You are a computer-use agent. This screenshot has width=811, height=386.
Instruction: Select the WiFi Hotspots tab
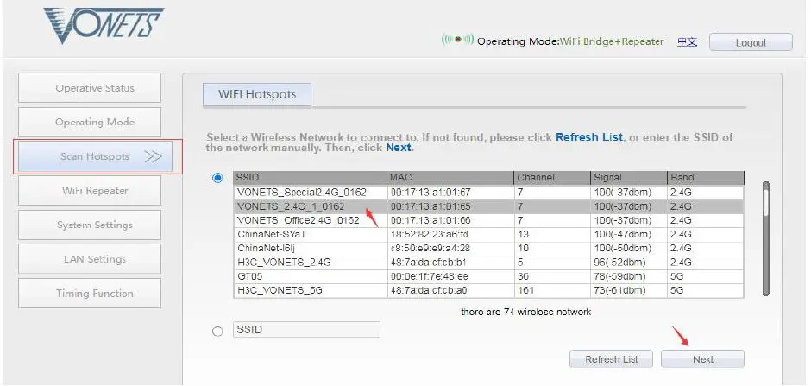(x=257, y=95)
